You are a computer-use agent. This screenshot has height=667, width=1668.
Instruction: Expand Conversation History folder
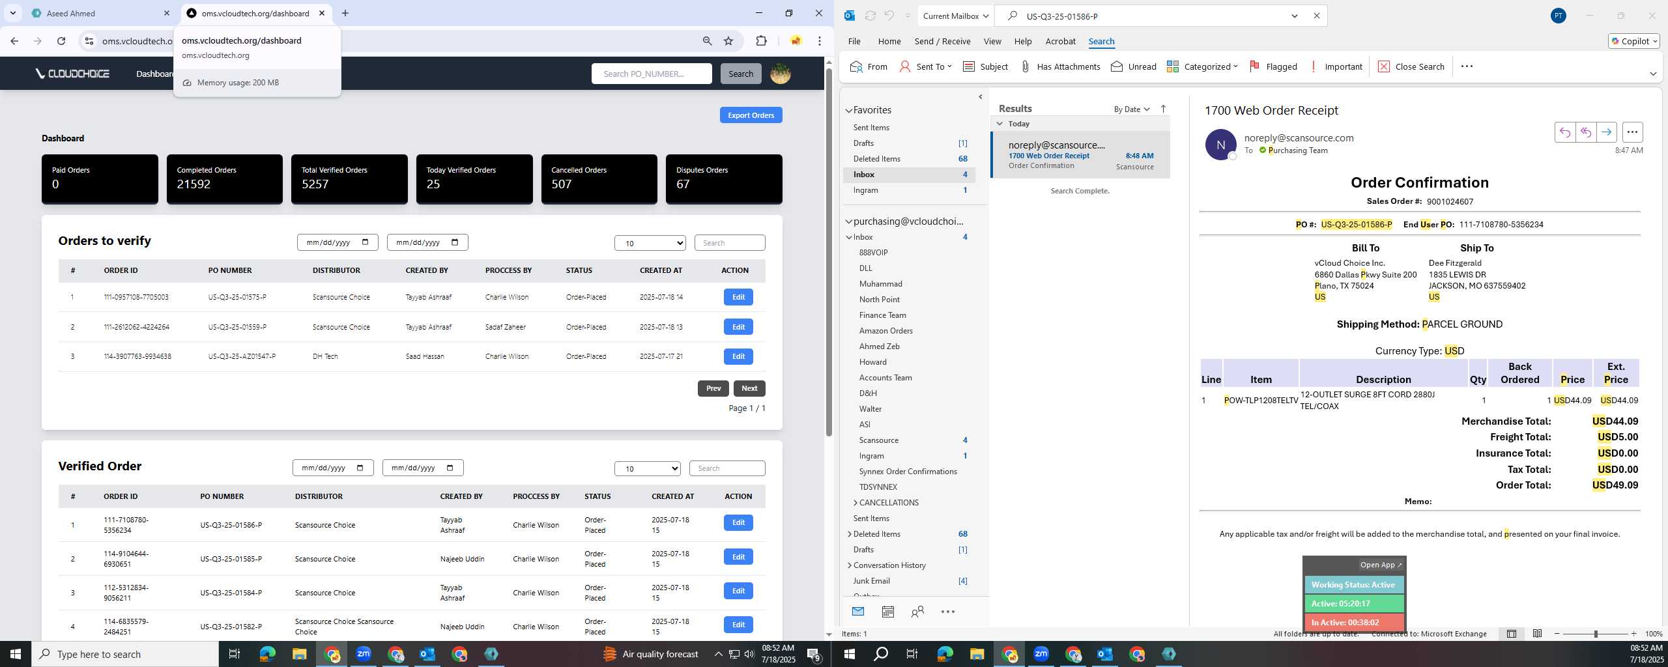850,565
